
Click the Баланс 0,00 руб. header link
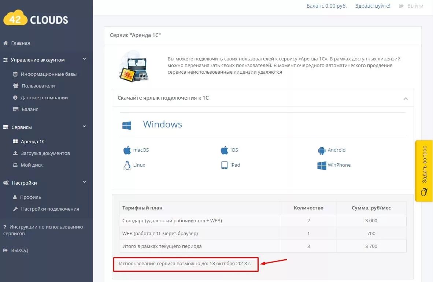[326, 6]
